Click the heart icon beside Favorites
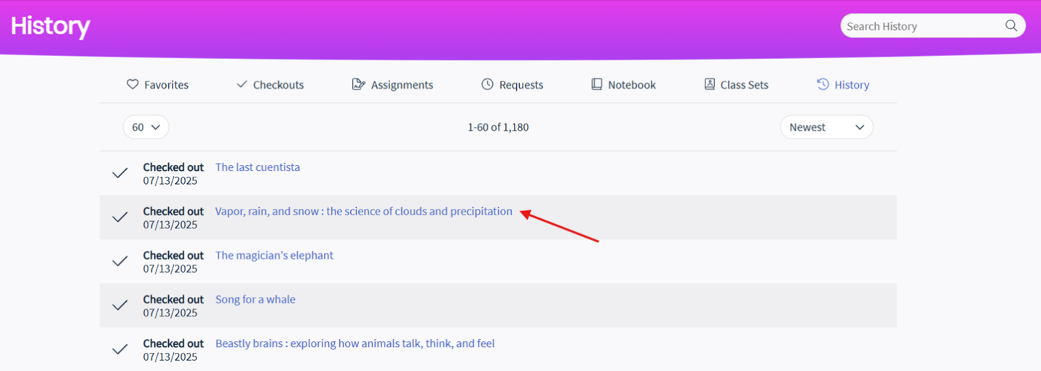 [x=132, y=84]
